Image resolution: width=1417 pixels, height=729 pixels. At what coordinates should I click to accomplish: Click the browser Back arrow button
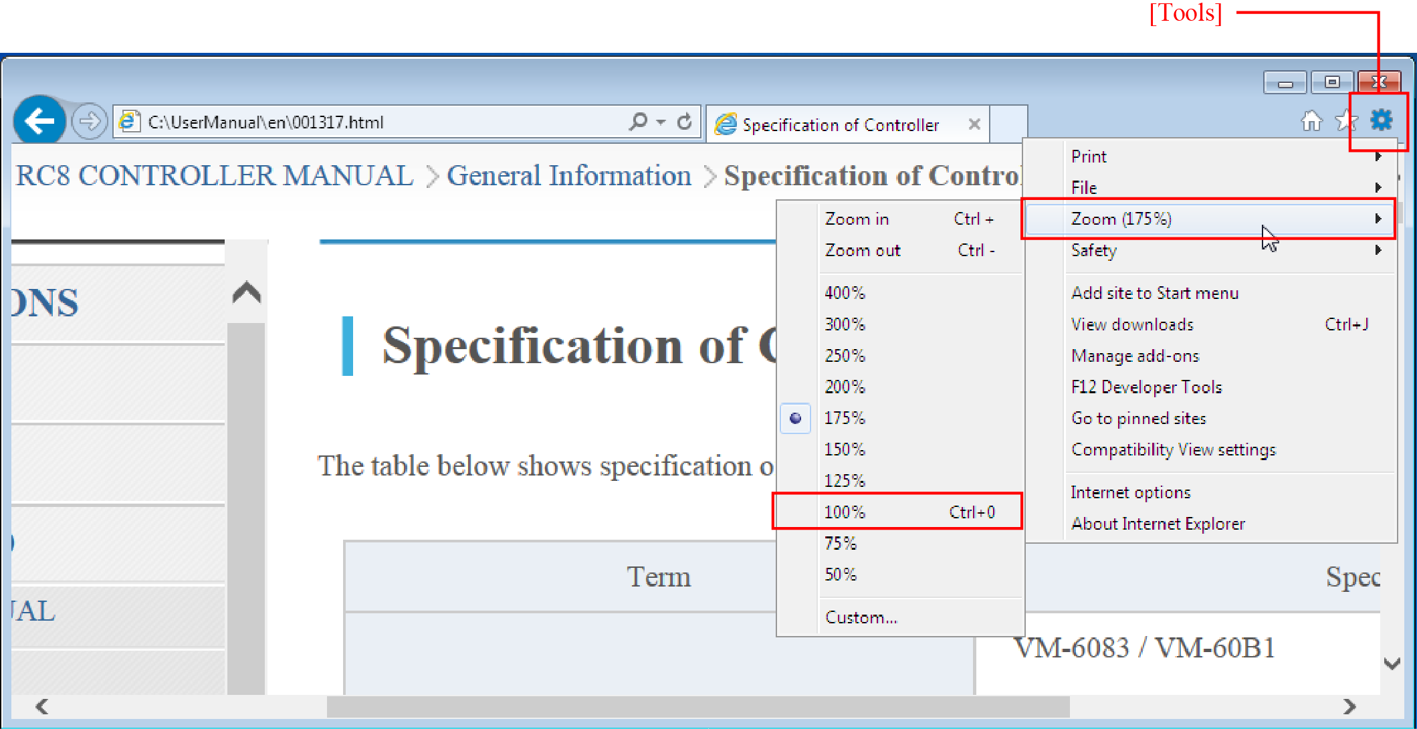pos(39,122)
